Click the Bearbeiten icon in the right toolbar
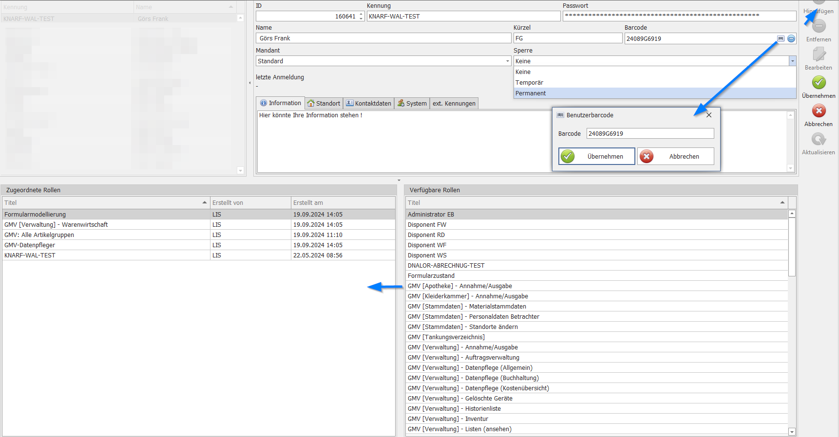This screenshot has width=839, height=437. click(x=819, y=55)
